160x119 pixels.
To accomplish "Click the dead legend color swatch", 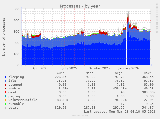I will (x=5, y=92).
